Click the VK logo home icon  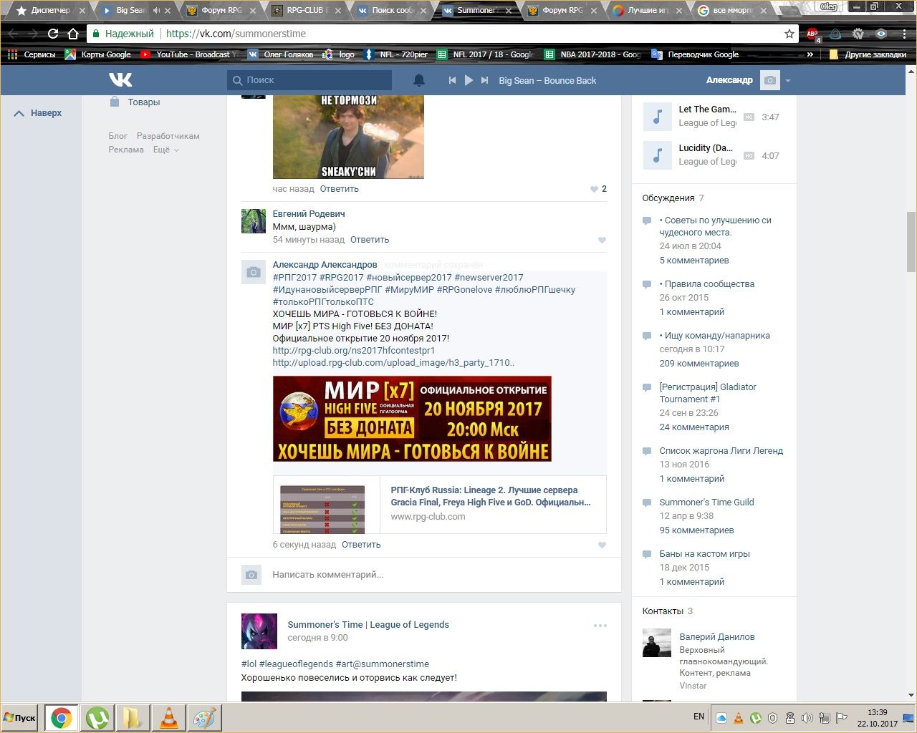120,80
